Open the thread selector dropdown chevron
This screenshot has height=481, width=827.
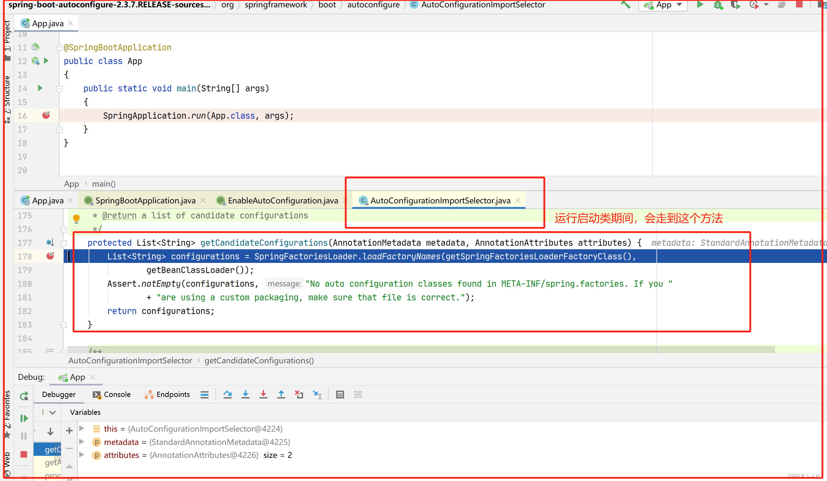[x=53, y=412]
